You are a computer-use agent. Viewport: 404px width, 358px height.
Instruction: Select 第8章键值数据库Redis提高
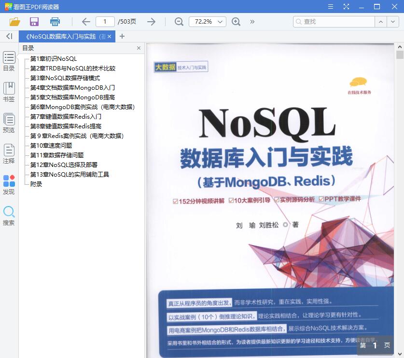coord(66,126)
